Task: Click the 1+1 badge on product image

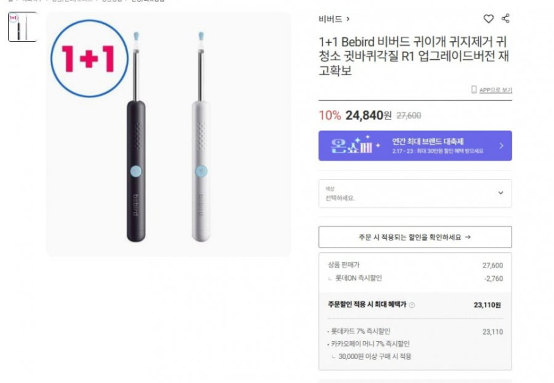Action: tap(90, 58)
